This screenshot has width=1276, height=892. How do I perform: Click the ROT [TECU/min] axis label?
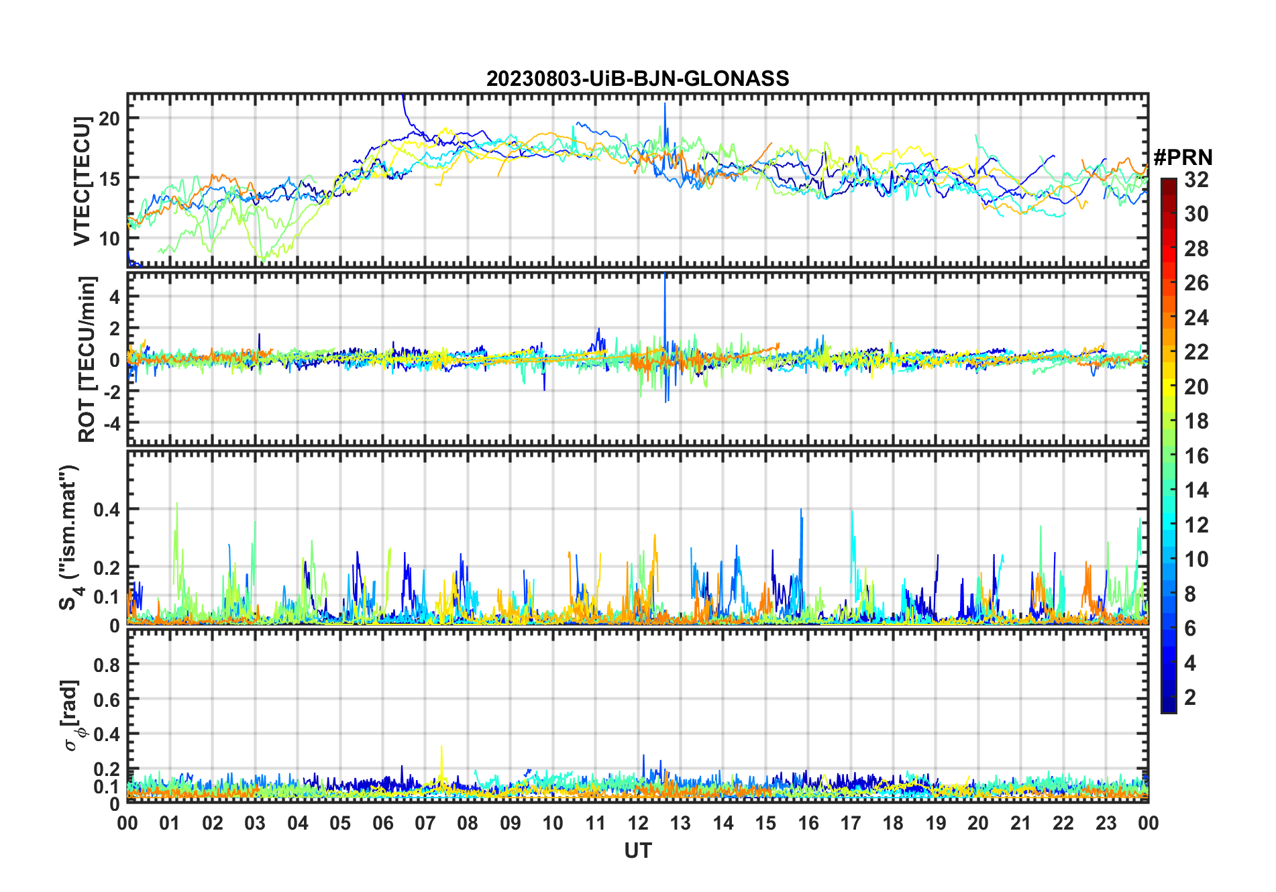tap(87, 359)
